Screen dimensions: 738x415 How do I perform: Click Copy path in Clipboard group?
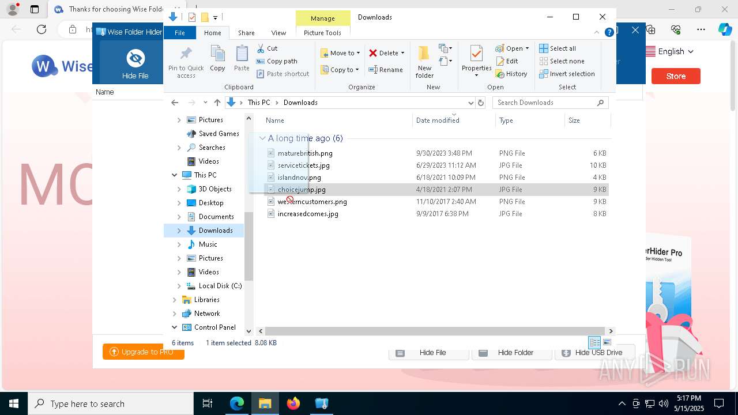pyautogui.click(x=277, y=61)
